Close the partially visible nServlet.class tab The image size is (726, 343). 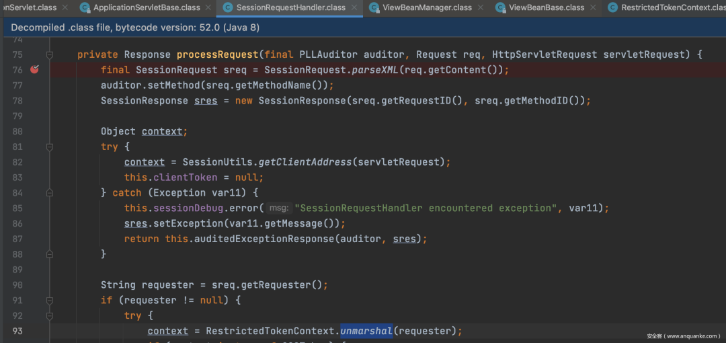[x=65, y=8]
